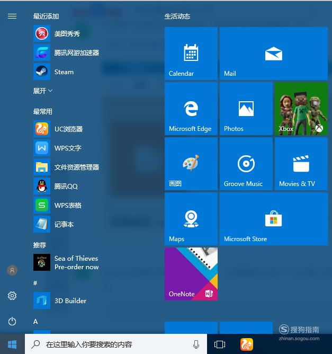The height and width of the screenshot is (354, 332).
Task: Open the Microsoft Store tile
Action: point(274,219)
